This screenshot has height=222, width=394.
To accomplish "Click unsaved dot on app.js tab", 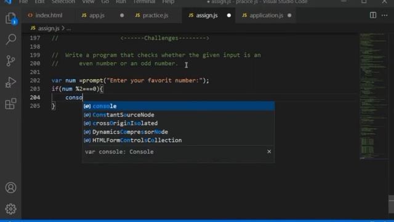I will click(122, 15).
